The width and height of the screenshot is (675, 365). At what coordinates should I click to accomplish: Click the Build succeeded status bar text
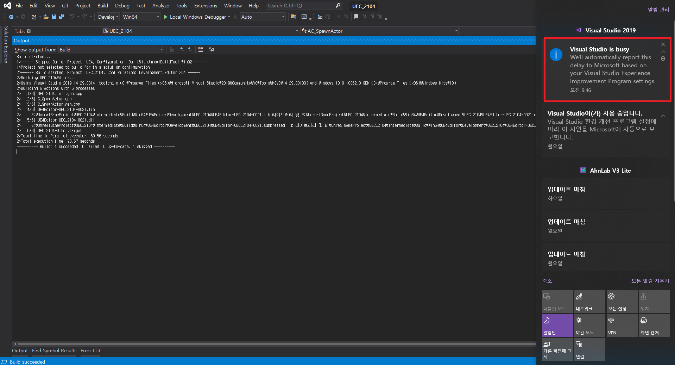pyautogui.click(x=27, y=362)
